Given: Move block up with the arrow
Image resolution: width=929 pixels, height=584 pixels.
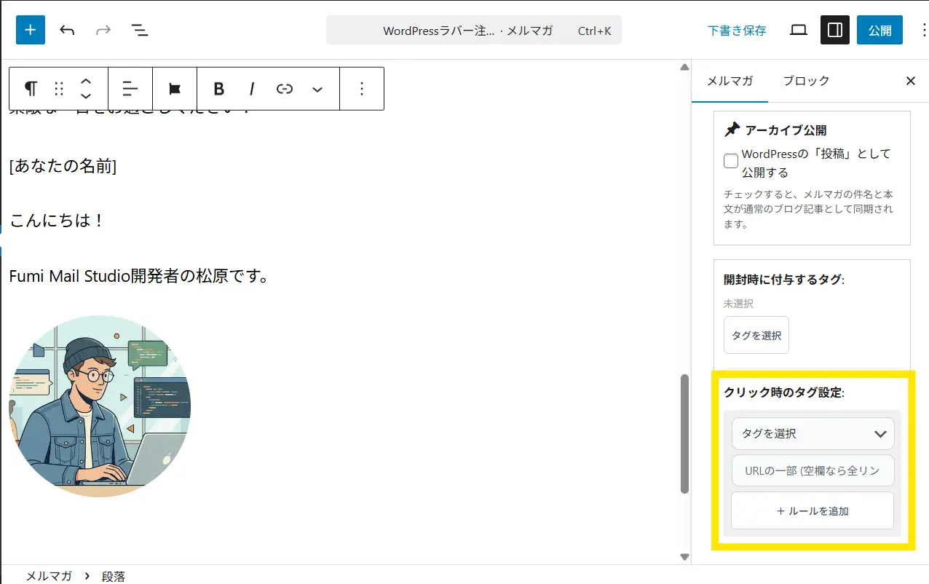Looking at the screenshot, I should click(86, 82).
